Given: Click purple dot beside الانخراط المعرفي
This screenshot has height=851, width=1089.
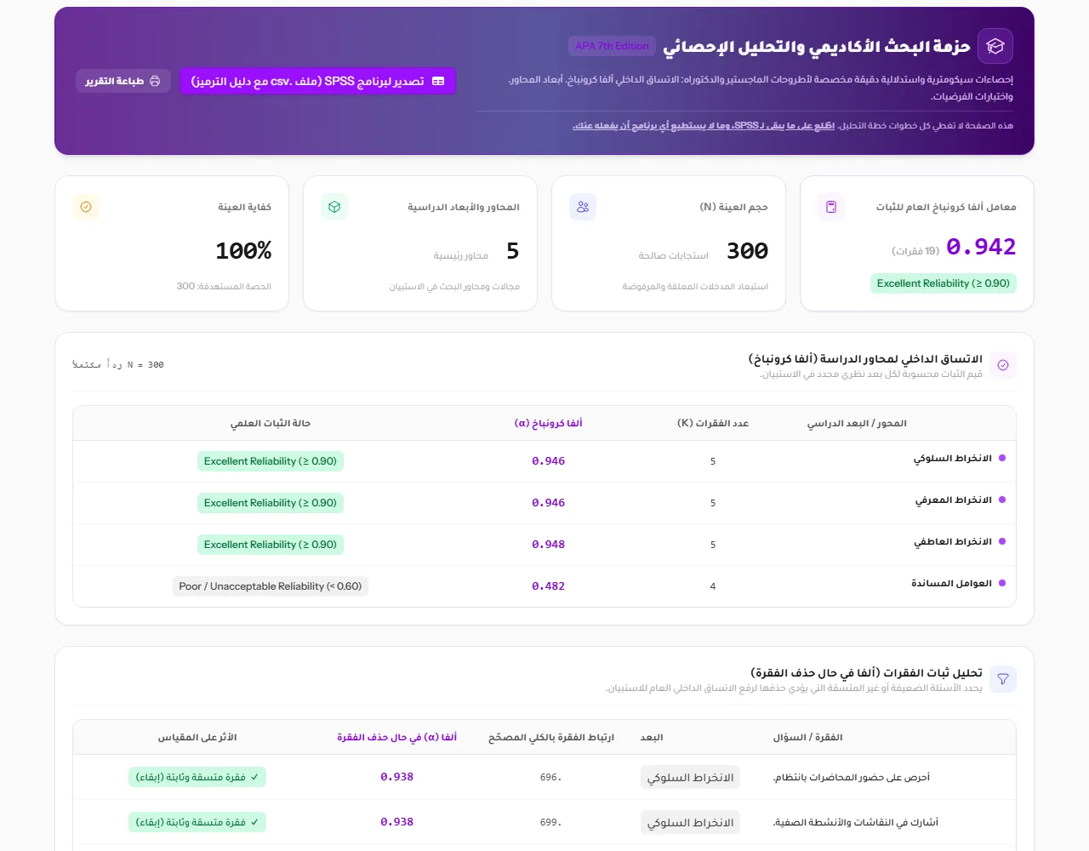Looking at the screenshot, I should (1002, 500).
